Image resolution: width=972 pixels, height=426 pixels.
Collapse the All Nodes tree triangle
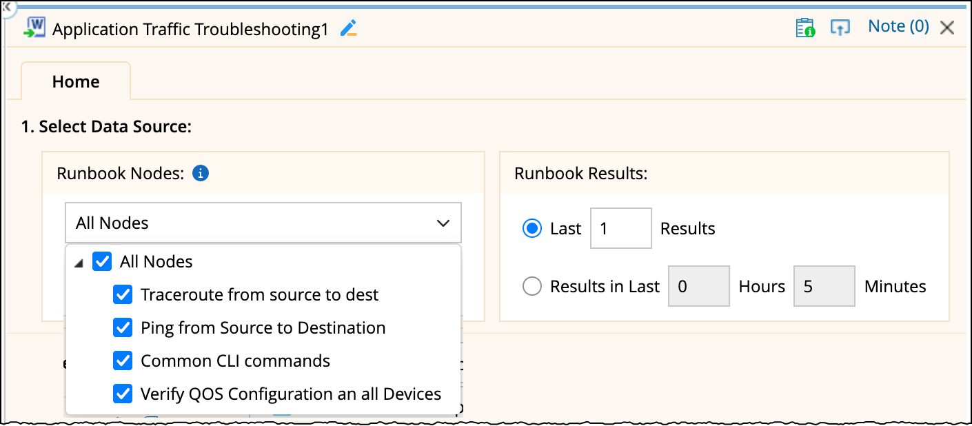point(79,263)
